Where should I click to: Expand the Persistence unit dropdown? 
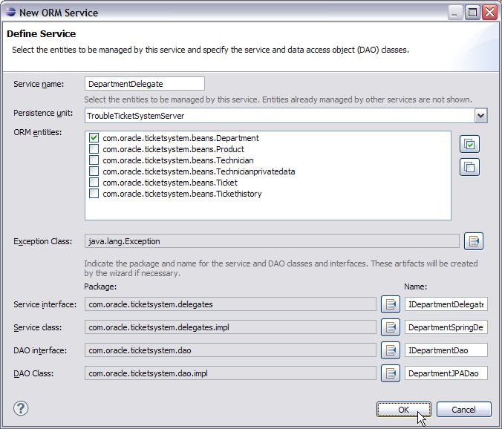[x=480, y=116]
